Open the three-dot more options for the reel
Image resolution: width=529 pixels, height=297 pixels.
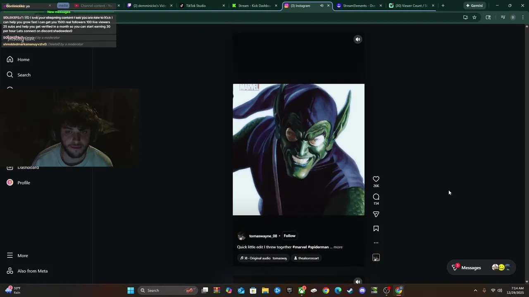pyautogui.click(x=376, y=243)
